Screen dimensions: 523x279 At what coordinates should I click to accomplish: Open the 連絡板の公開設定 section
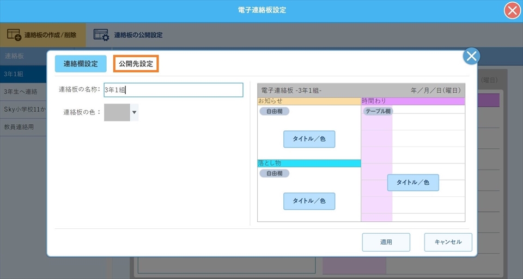[x=138, y=35]
